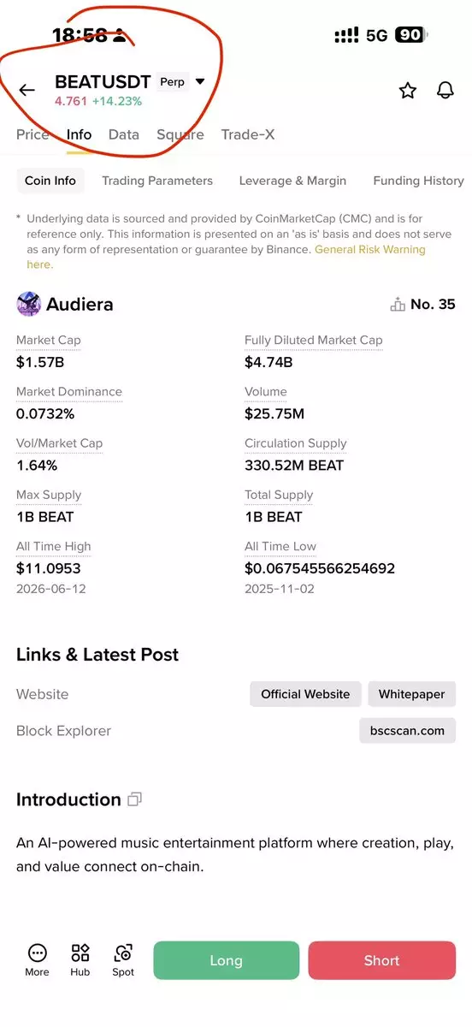Tap the back arrow icon
Viewport: 472px width, 1027px height.
[27, 90]
